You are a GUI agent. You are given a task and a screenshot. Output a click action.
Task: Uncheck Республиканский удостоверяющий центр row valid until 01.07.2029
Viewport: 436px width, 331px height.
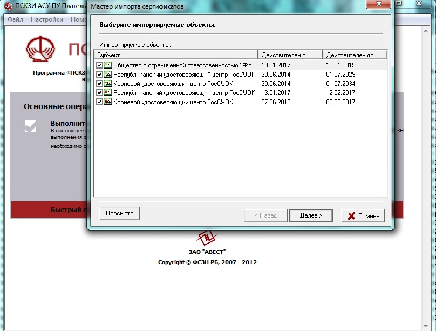[99, 75]
